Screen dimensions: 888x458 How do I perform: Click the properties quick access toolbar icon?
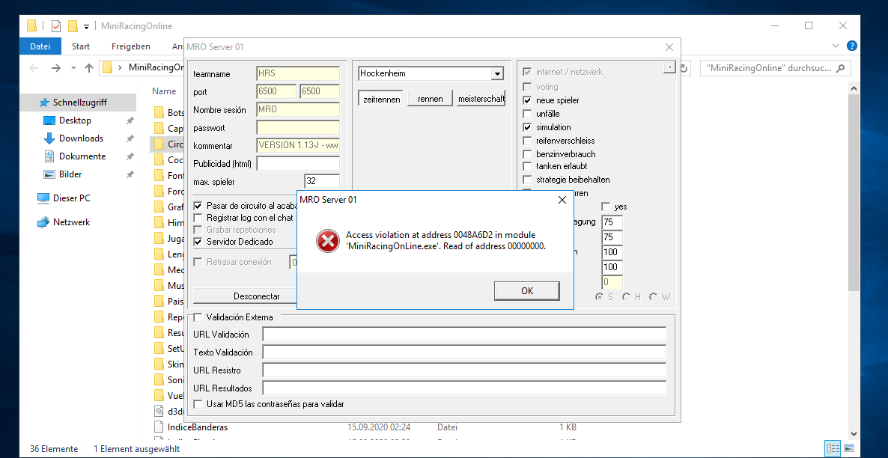coord(56,26)
